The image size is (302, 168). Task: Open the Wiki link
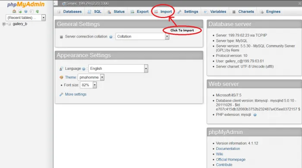click(x=219, y=154)
